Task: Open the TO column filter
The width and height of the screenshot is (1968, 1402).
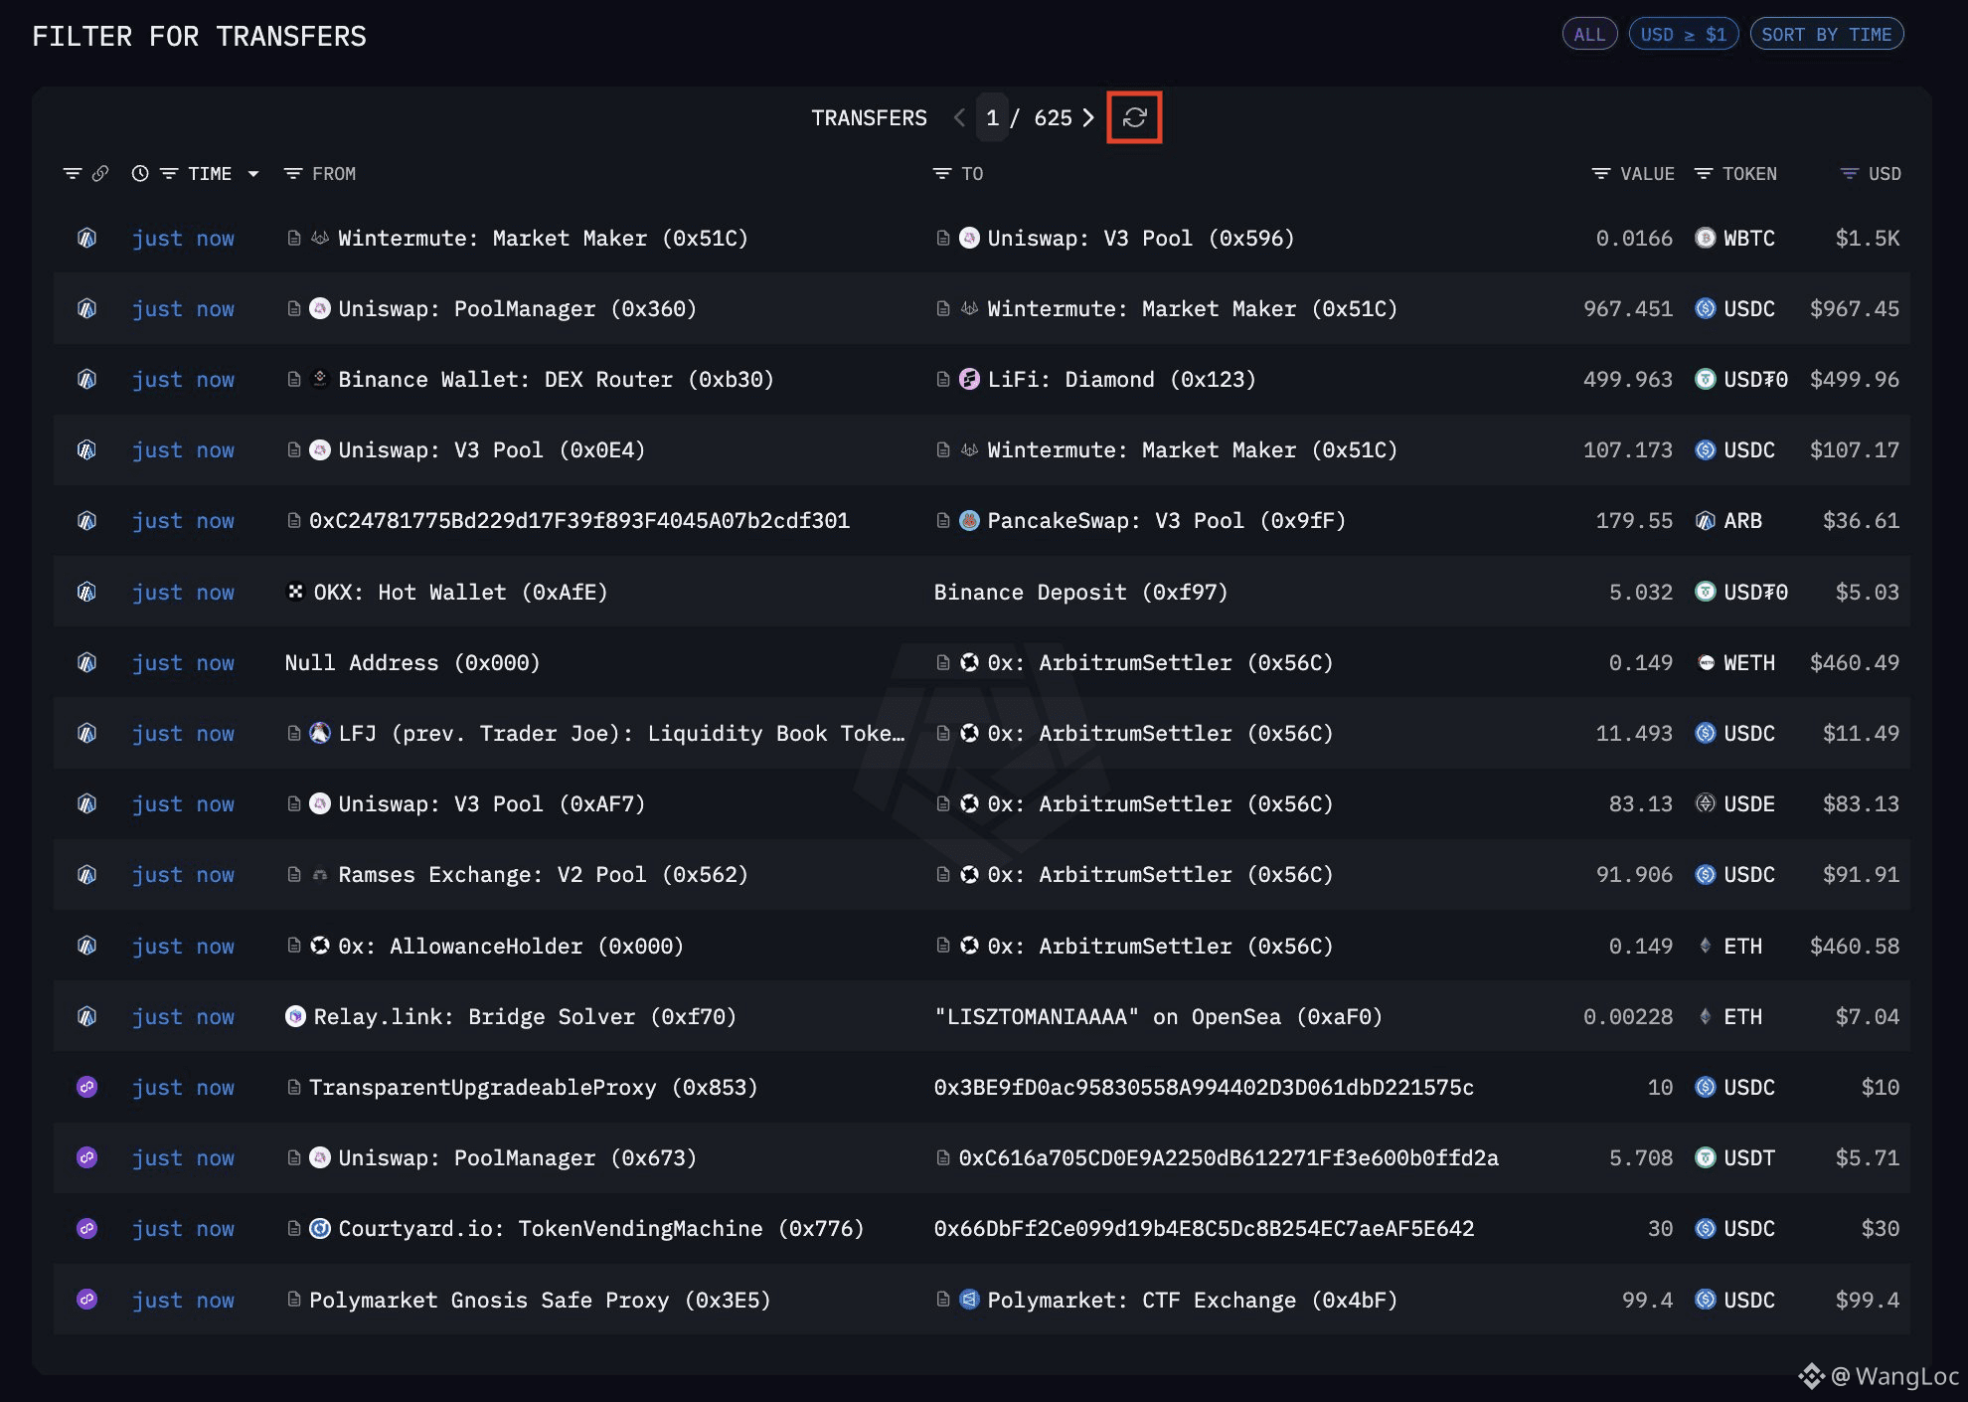Action: click(942, 174)
